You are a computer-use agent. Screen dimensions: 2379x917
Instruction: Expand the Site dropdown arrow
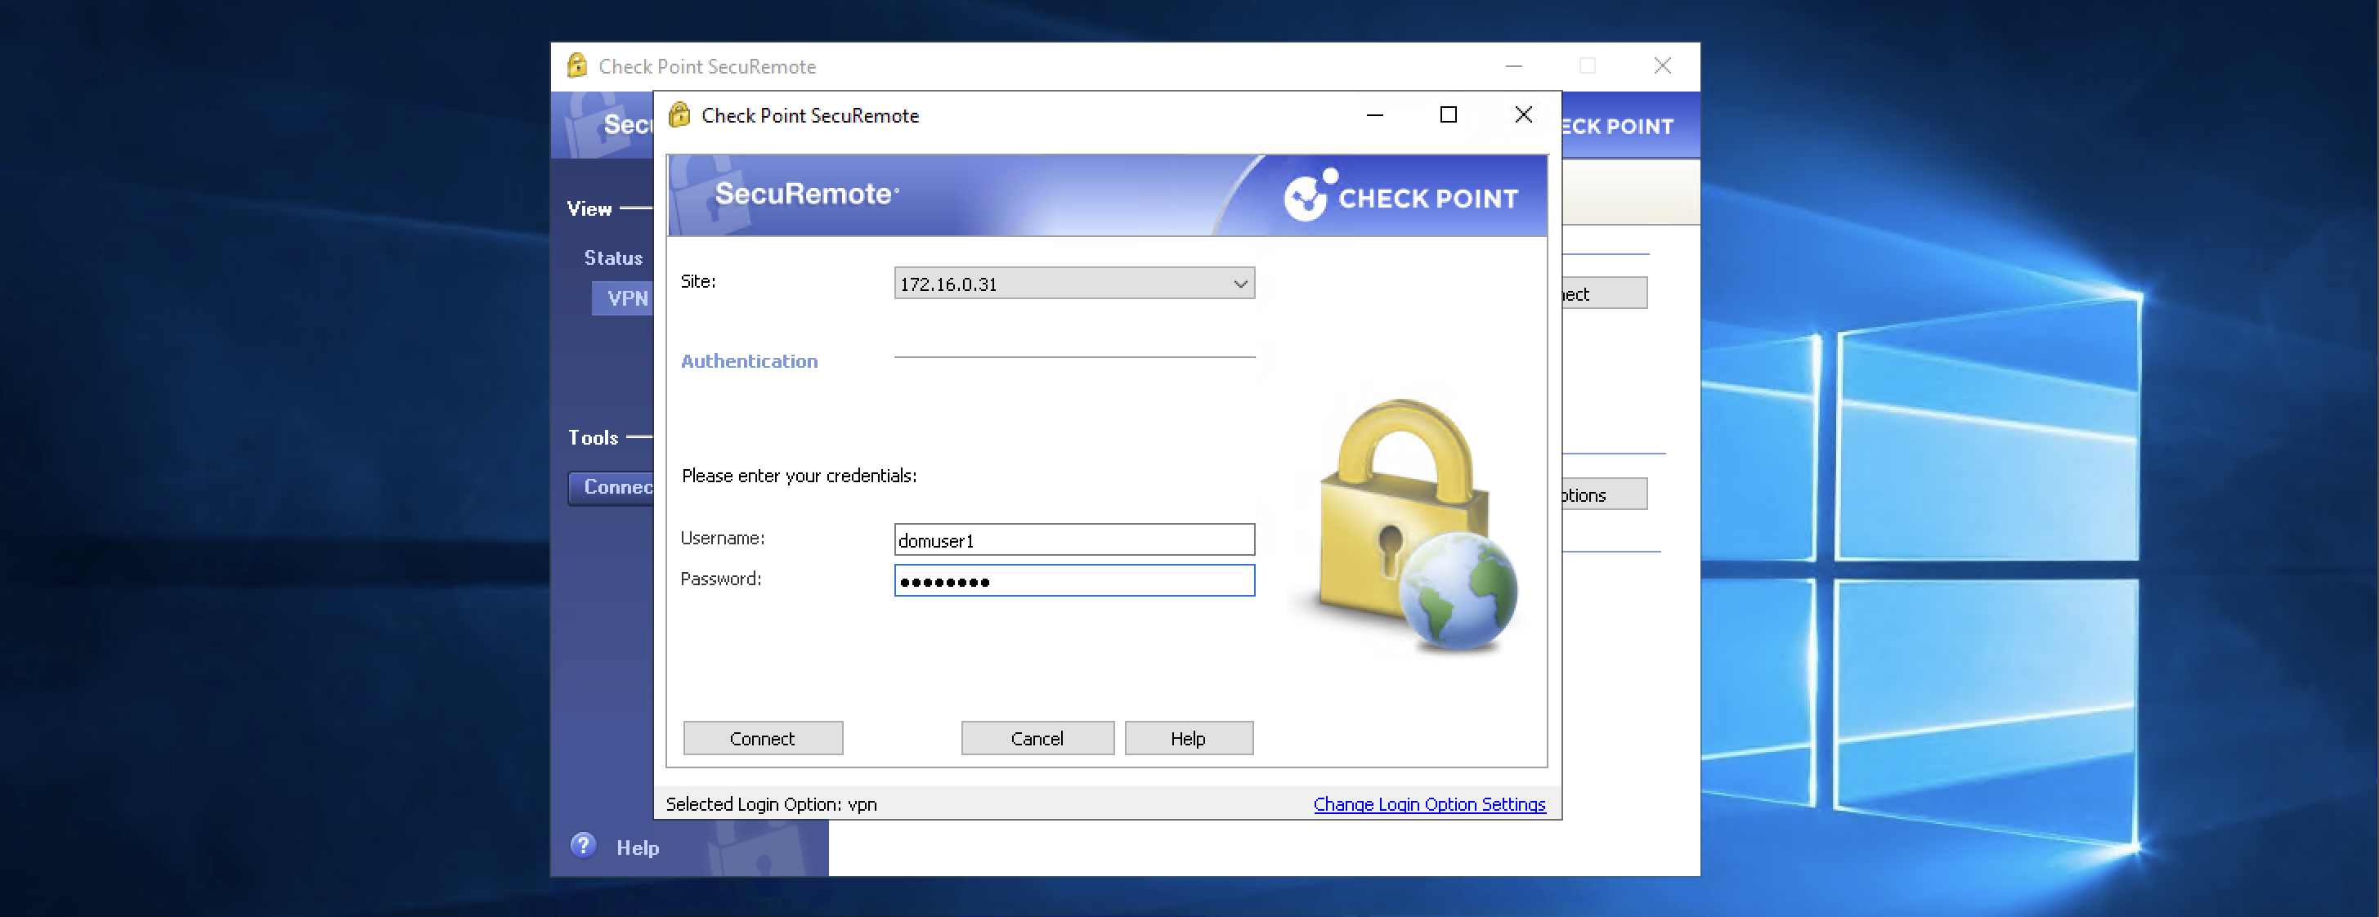tap(1240, 284)
